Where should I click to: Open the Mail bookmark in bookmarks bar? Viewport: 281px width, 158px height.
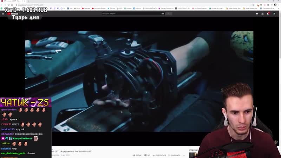click(70, 8)
